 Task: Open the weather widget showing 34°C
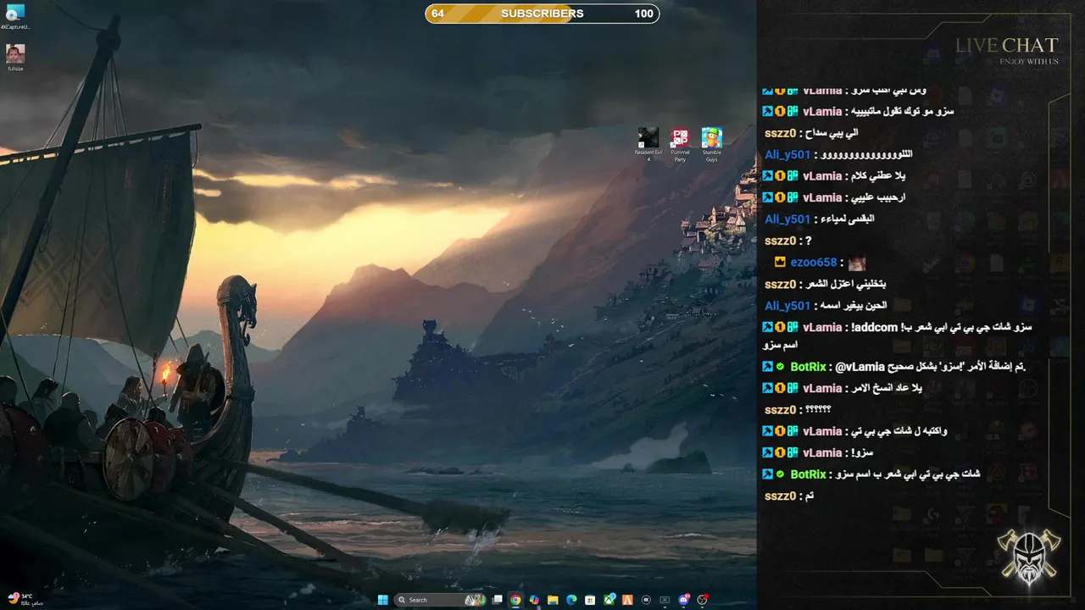[x=21, y=599]
